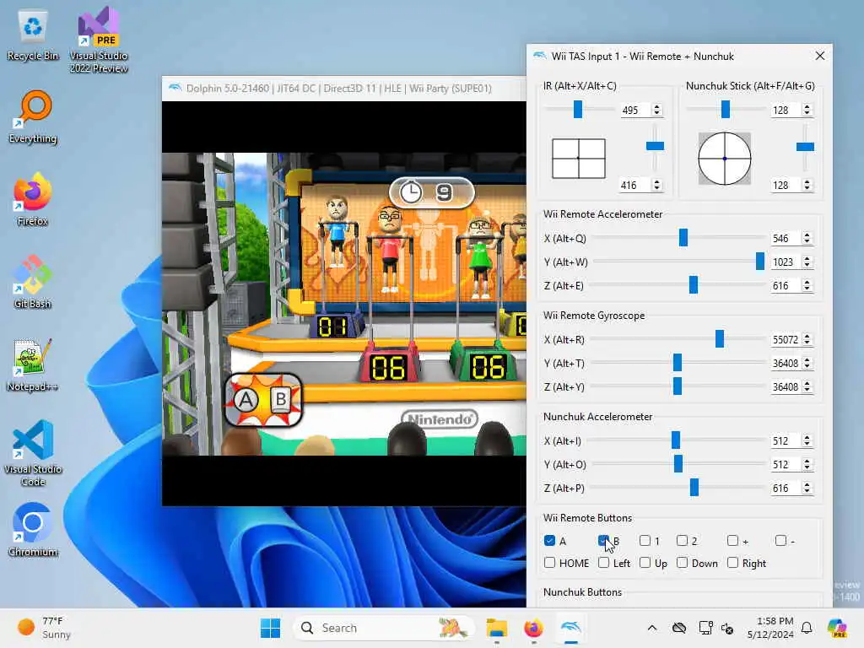Image resolution: width=864 pixels, height=648 pixels.
Task: Open the Chromium desktop shortcut
Action: 33,530
